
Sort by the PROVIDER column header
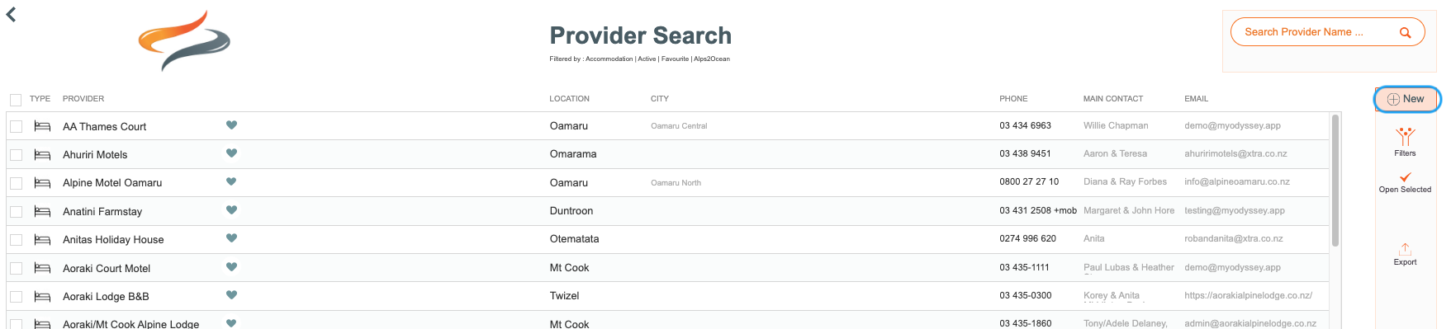[x=83, y=99]
